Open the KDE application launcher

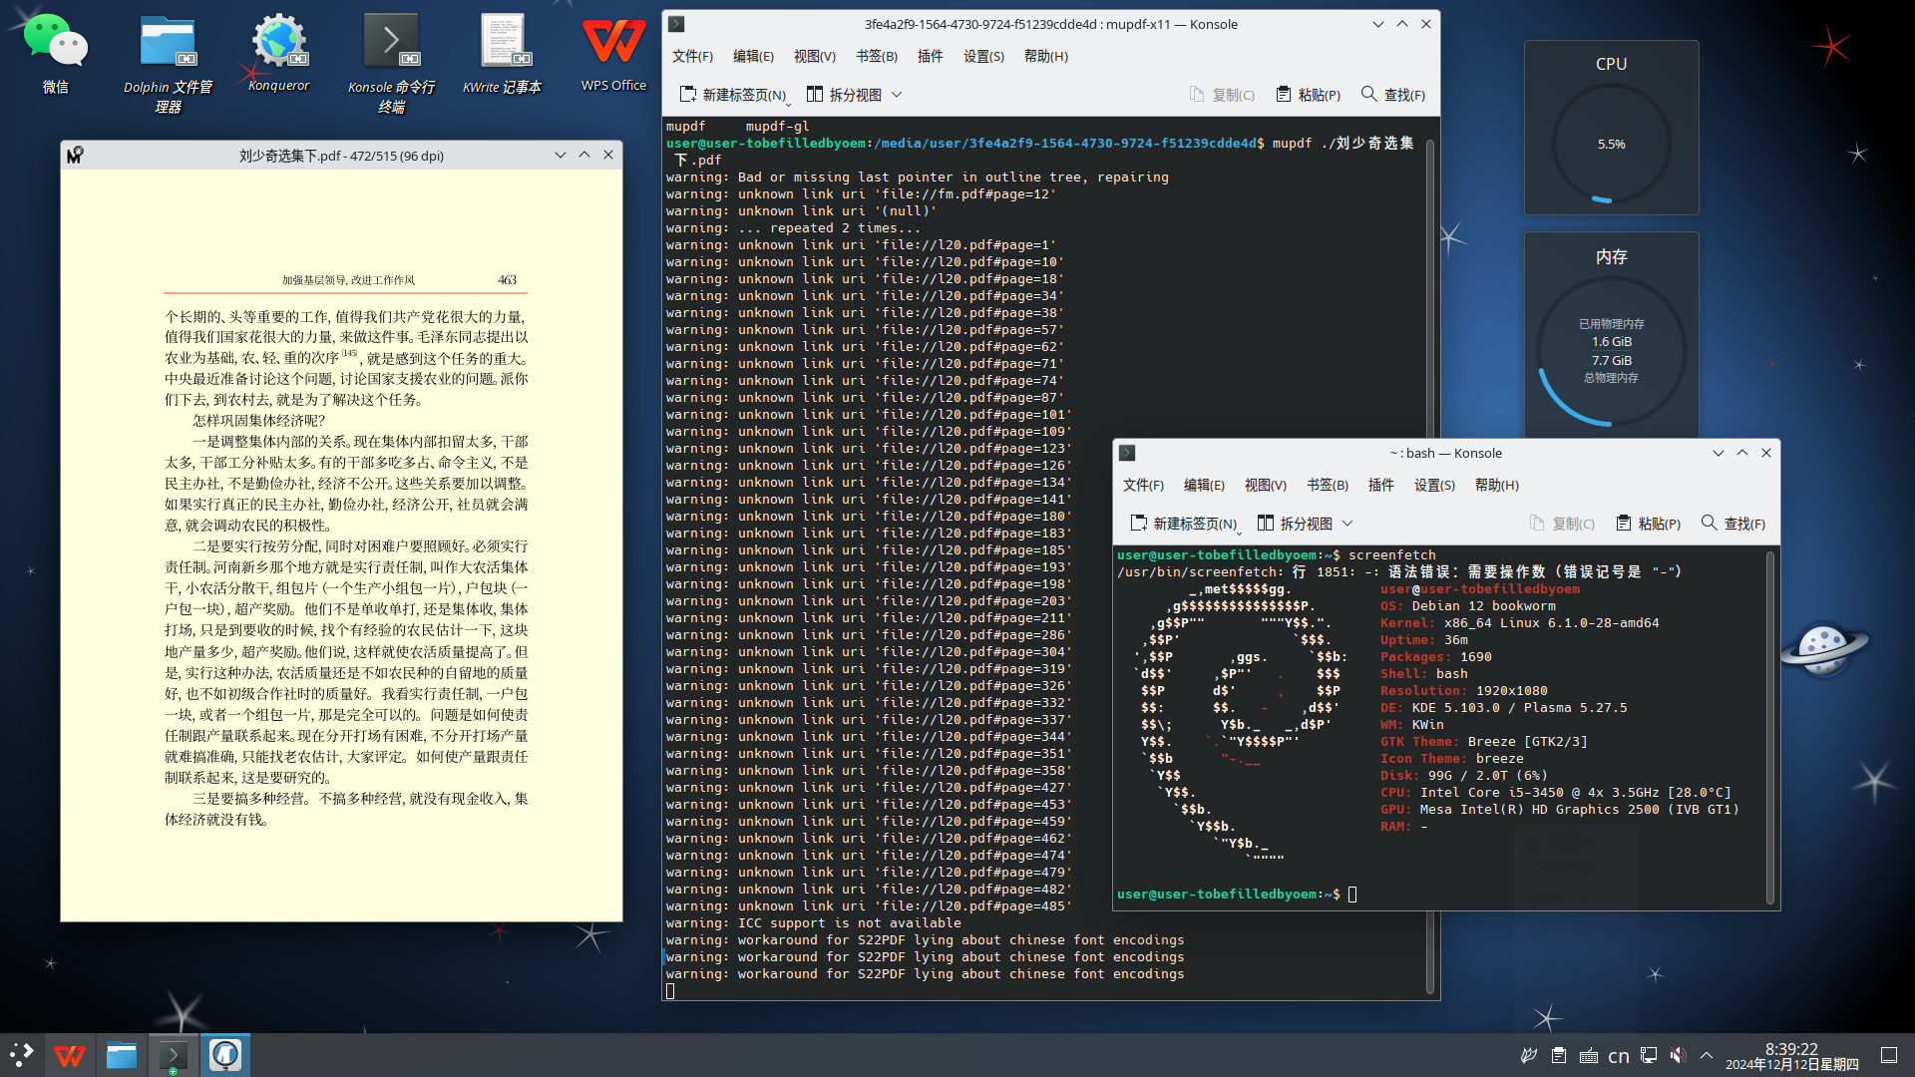click(22, 1055)
